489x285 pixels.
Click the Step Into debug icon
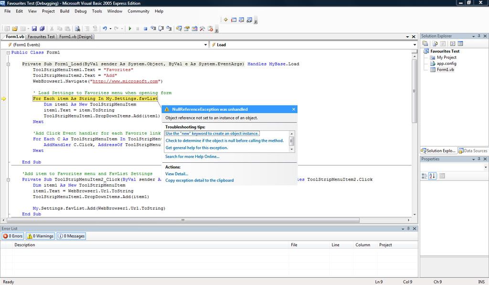(x=153, y=29)
